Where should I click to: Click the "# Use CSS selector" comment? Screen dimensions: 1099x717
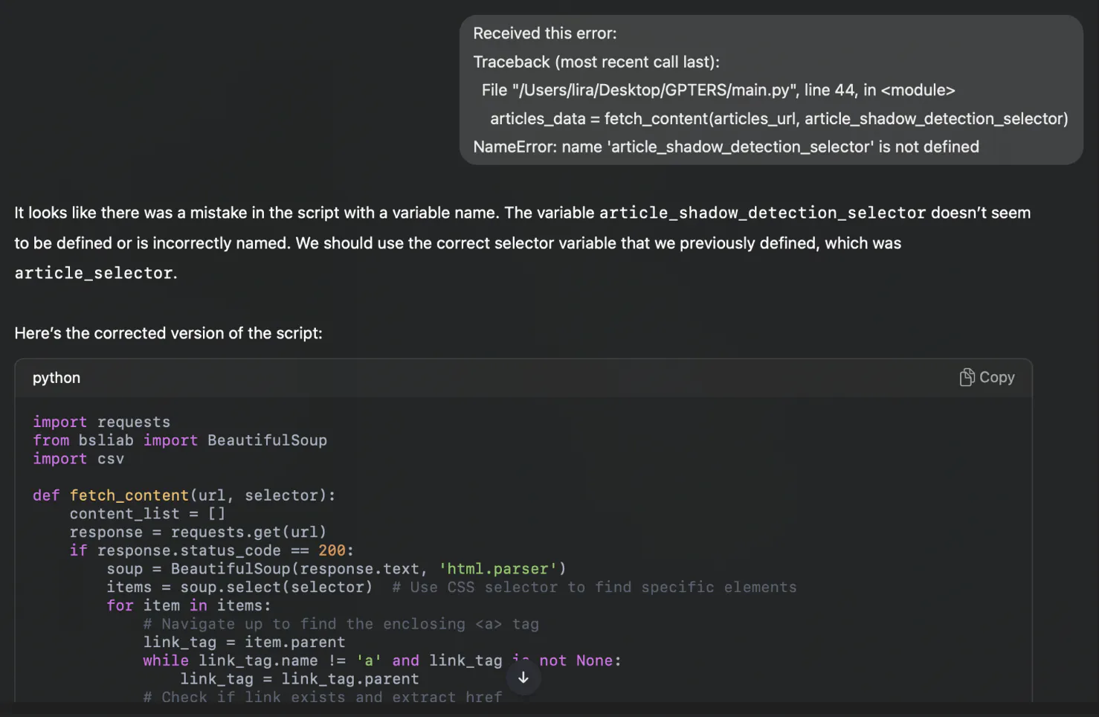click(x=594, y=588)
